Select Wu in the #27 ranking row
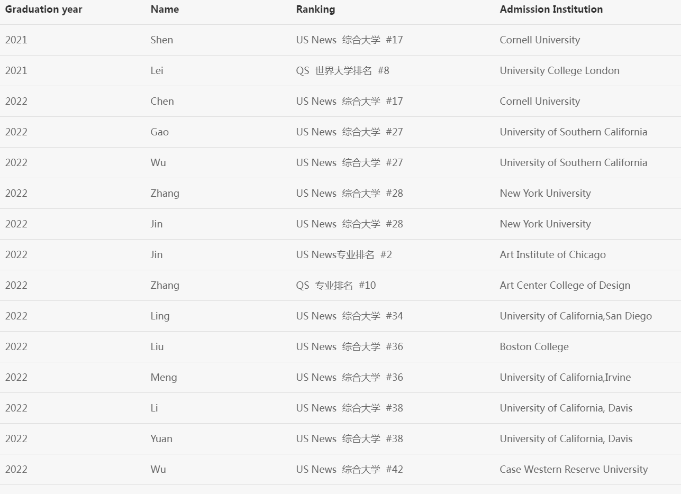The width and height of the screenshot is (681, 494). click(158, 163)
